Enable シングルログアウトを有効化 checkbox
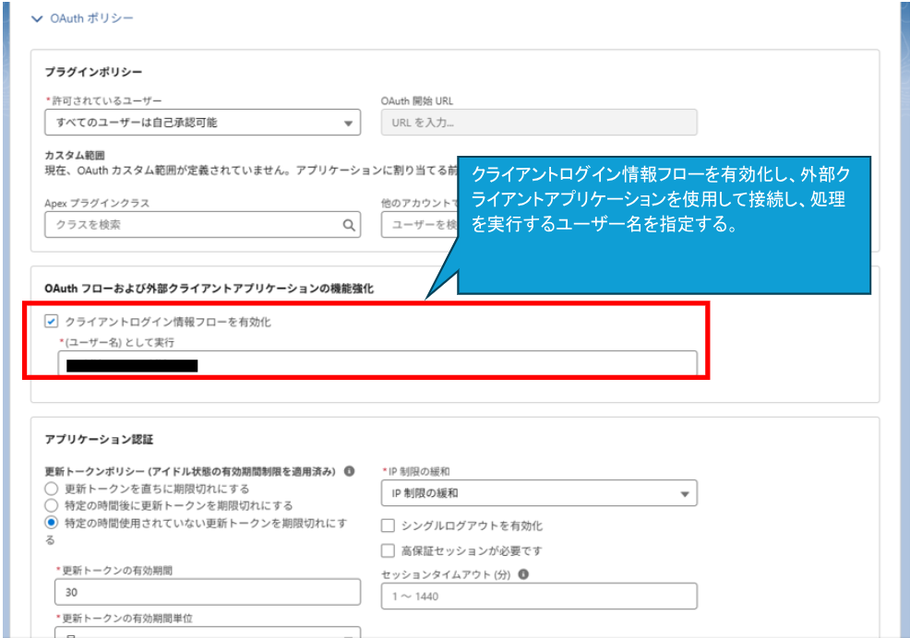910x638 pixels. tap(388, 526)
